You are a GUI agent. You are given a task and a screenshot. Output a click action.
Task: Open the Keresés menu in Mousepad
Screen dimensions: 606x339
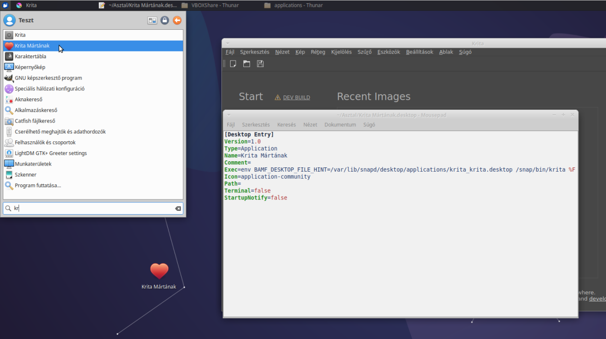[x=286, y=125]
